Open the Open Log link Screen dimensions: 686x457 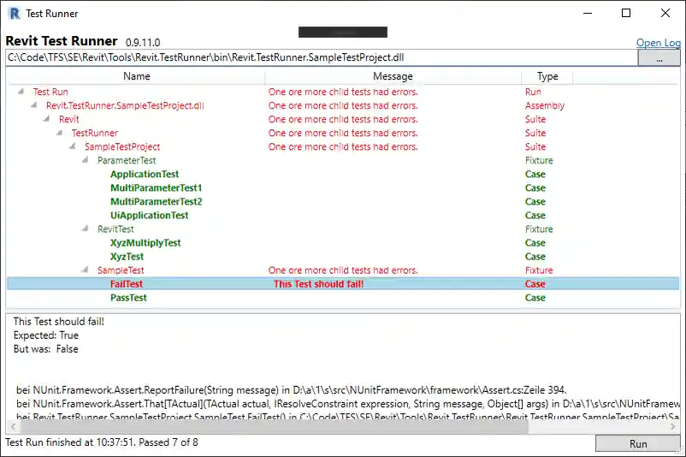click(658, 43)
